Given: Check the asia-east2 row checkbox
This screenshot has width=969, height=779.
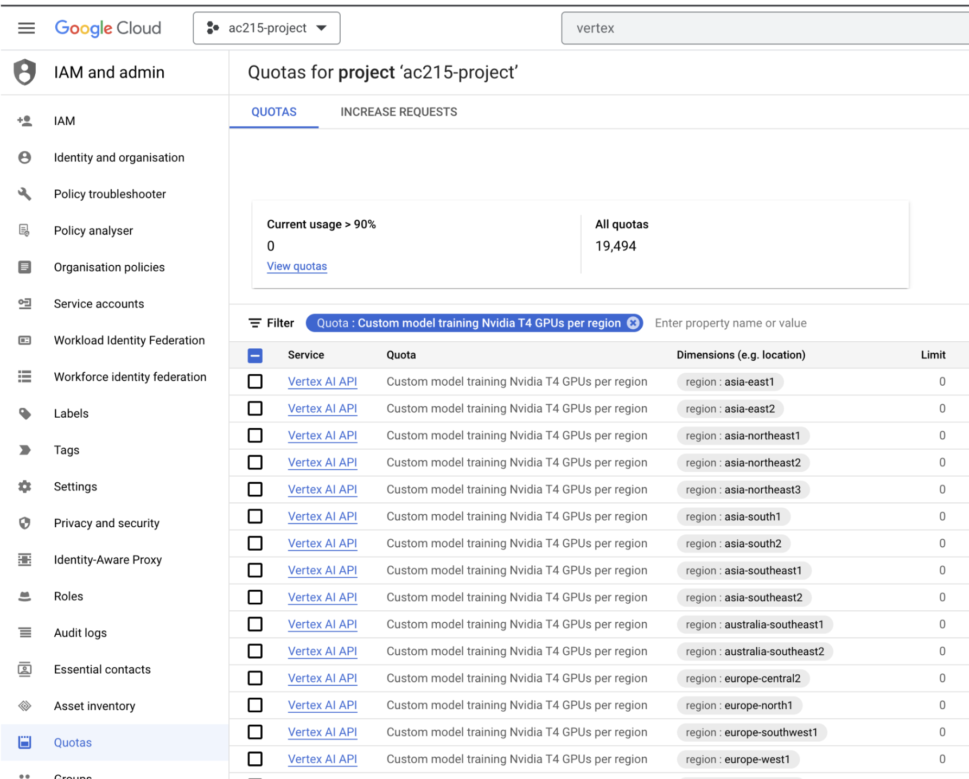Looking at the screenshot, I should [255, 408].
